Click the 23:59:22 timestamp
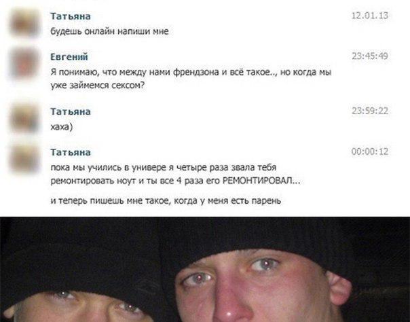 (370, 111)
